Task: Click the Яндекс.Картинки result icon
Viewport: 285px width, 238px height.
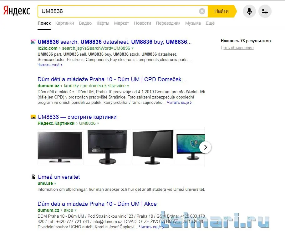Action: tap(33, 117)
